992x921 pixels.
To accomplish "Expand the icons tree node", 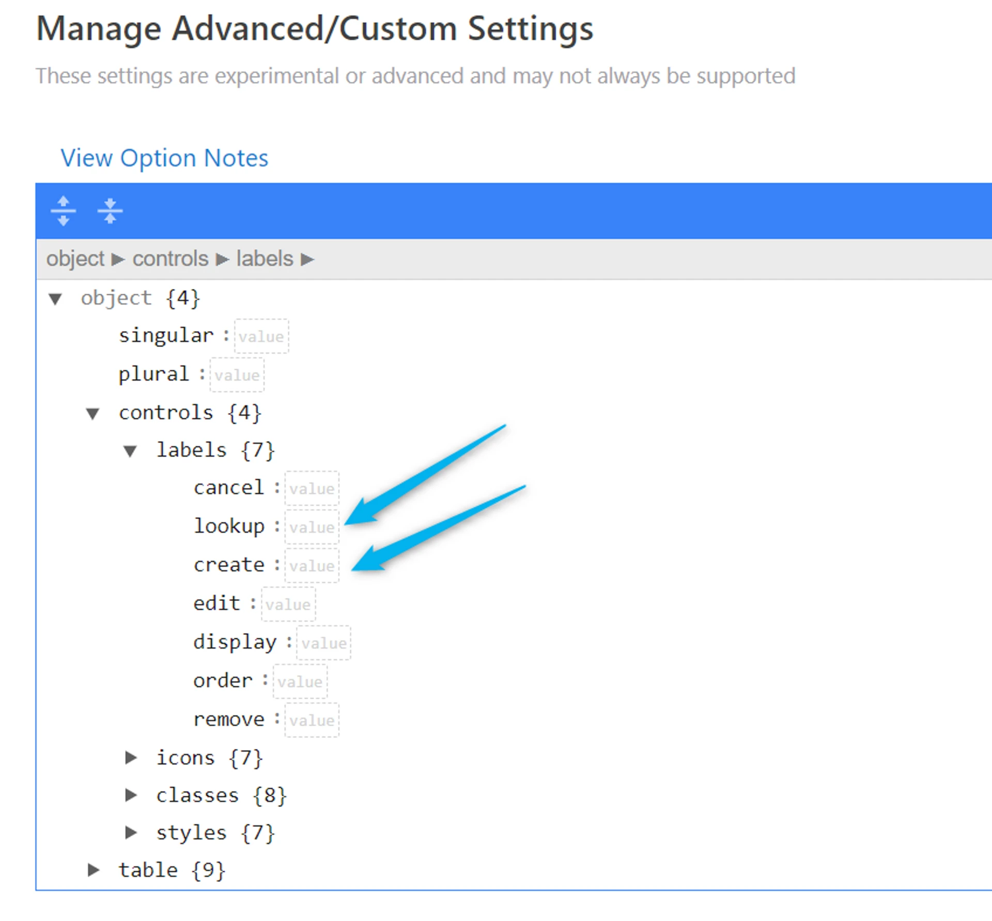I will pyautogui.click(x=131, y=758).
